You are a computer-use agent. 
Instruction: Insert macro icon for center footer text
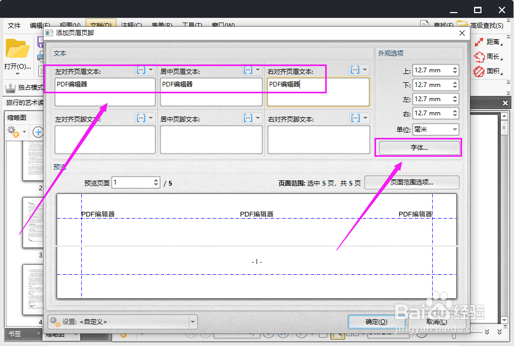point(248,118)
